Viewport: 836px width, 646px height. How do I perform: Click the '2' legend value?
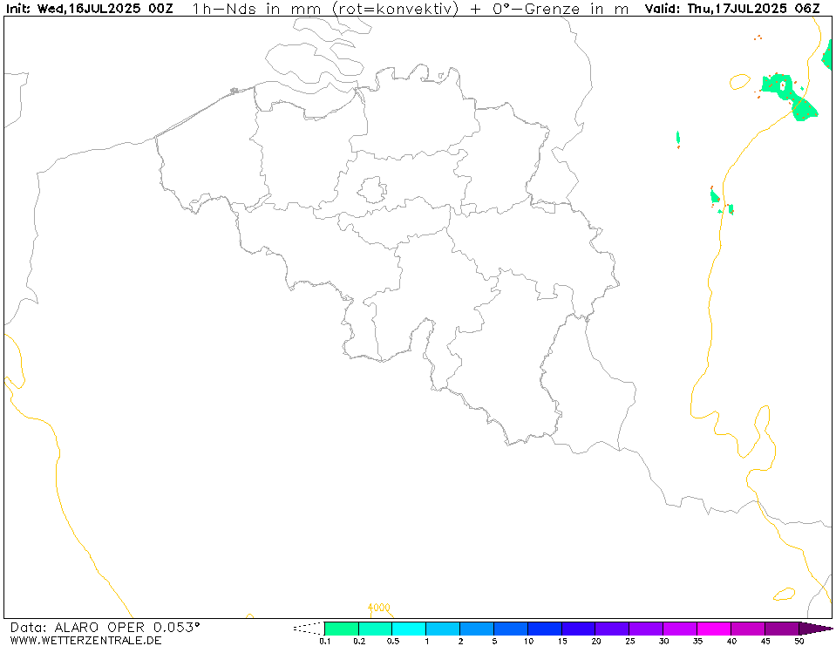tap(460, 641)
